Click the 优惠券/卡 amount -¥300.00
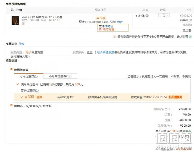Viewport: 194px width, 152px height. 185,126
